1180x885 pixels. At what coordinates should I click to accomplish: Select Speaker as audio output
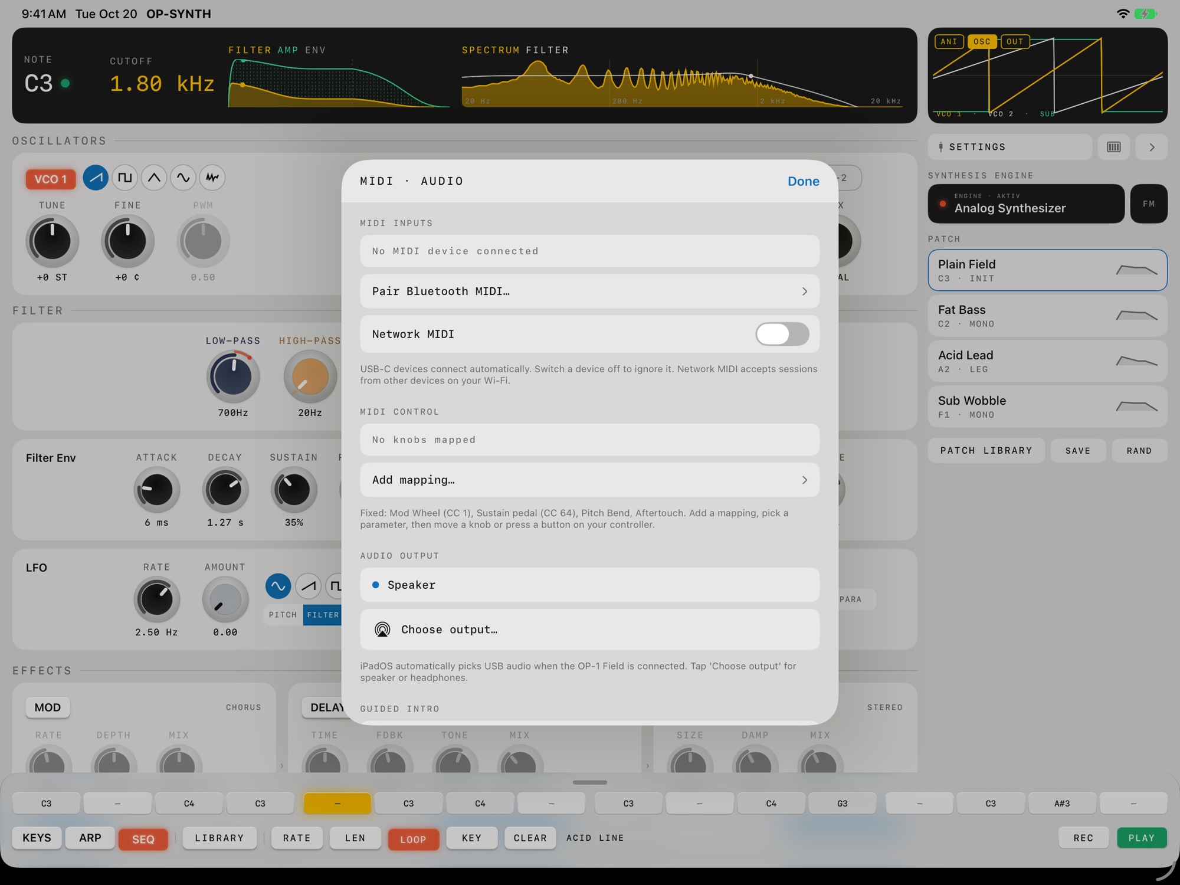point(589,585)
